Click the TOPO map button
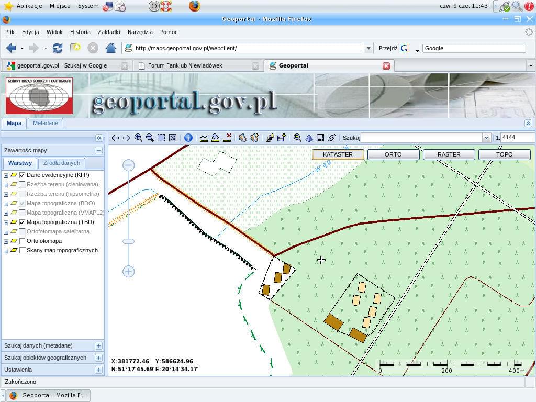Viewport: 536px width, 402px height. [504, 154]
